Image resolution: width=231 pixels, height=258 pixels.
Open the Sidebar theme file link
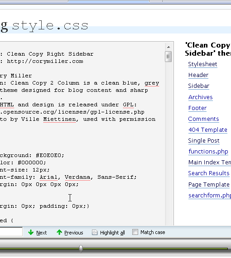coord(198,86)
